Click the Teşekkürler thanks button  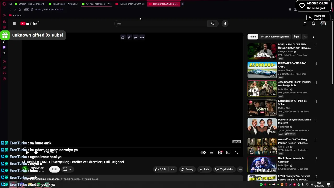coord(224,169)
